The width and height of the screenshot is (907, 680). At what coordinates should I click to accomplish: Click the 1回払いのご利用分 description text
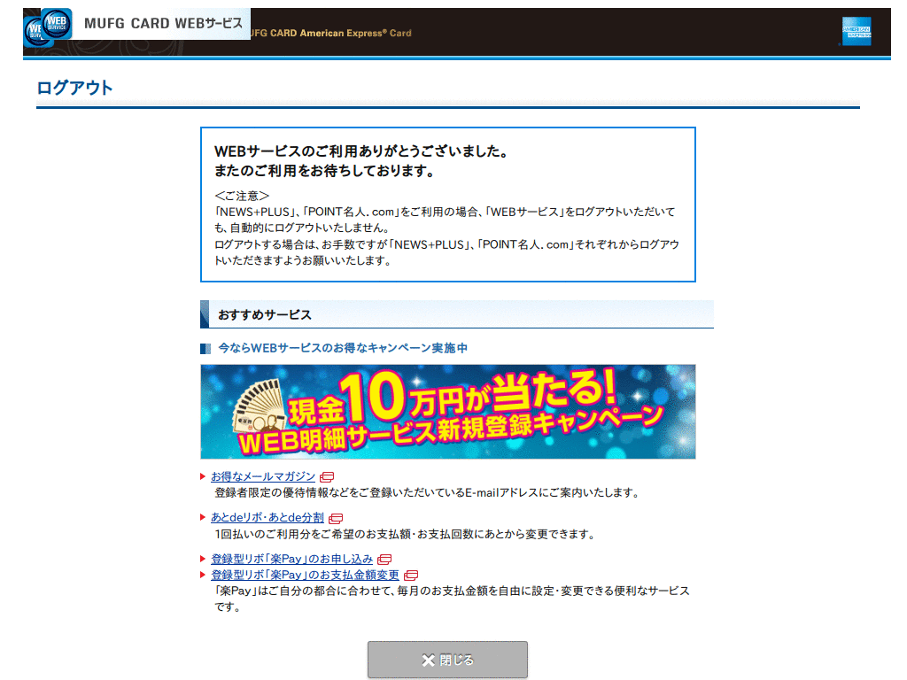[406, 534]
